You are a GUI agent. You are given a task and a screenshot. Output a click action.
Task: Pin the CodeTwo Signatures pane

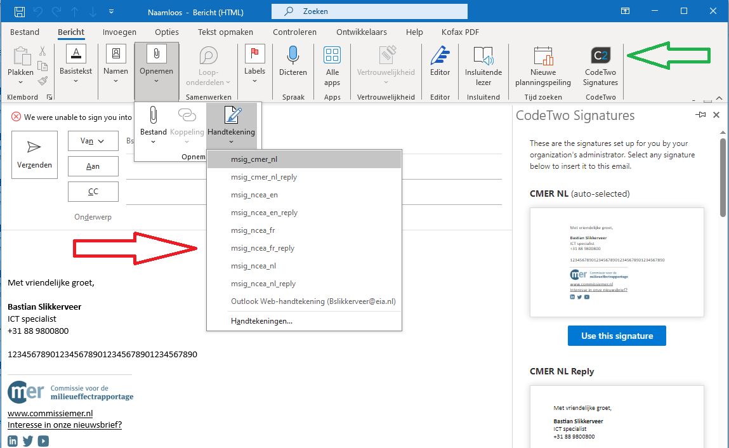700,115
